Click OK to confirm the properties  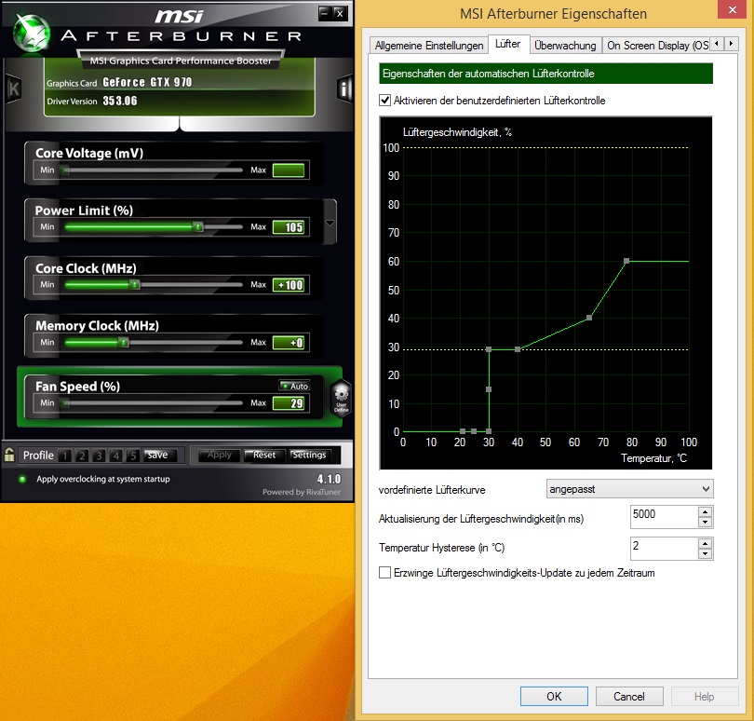coord(554,696)
